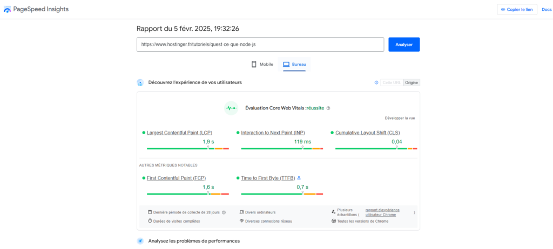The height and width of the screenshot is (249, 553).
Task: Click the experimental flask icon next to TTFB
Action: tap(299, 178)
